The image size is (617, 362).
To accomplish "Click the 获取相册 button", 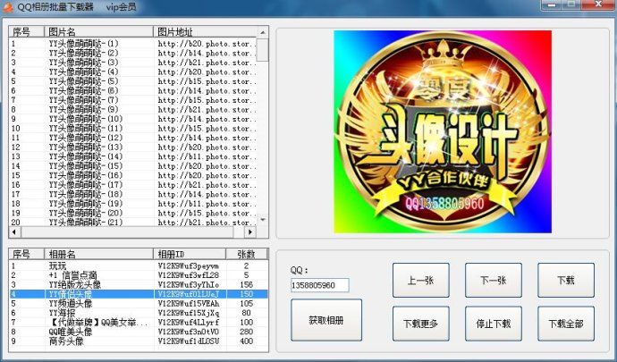I will [x=326, y=320].
